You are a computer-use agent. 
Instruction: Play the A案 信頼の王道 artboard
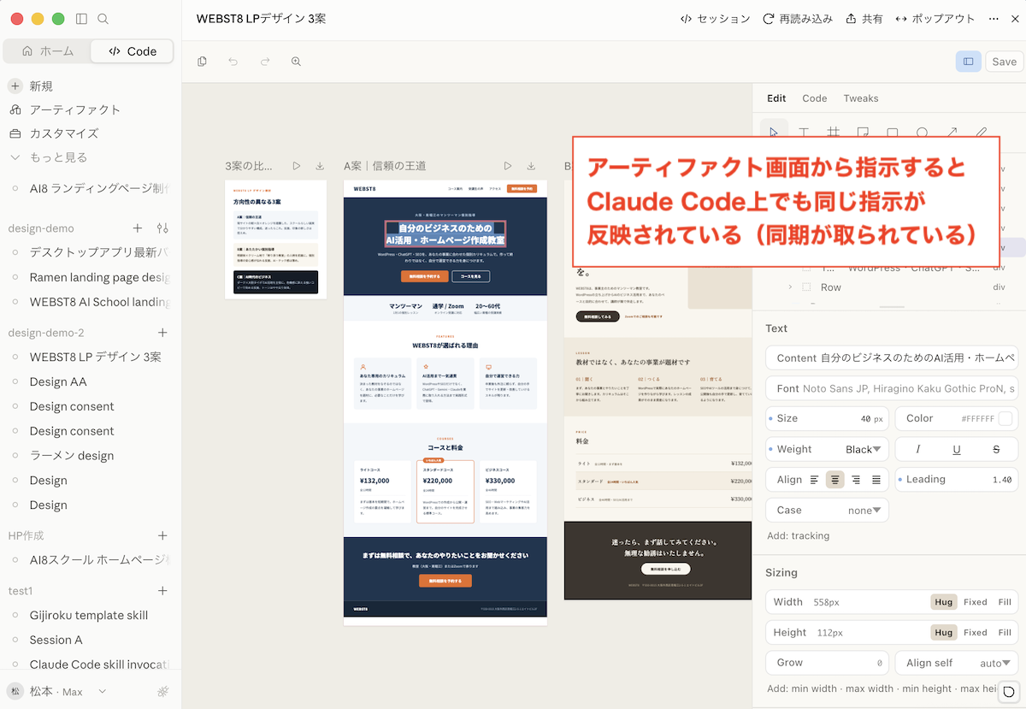point(508,166)
